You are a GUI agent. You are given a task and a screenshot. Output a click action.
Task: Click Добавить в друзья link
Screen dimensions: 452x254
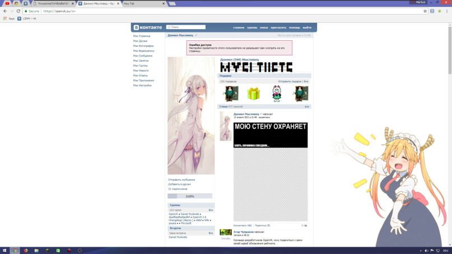180,184
